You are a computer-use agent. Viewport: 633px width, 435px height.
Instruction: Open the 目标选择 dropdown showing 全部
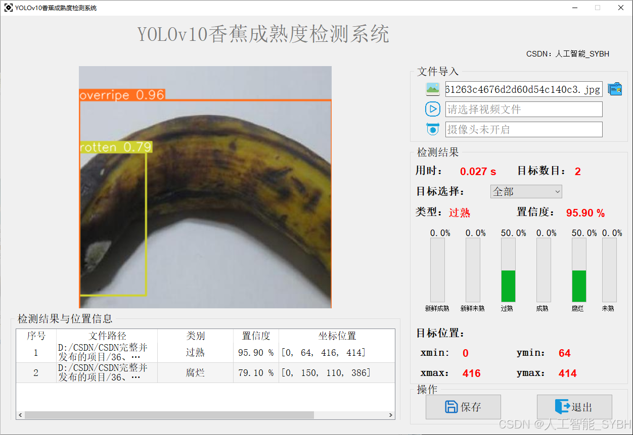click(526, 192)
